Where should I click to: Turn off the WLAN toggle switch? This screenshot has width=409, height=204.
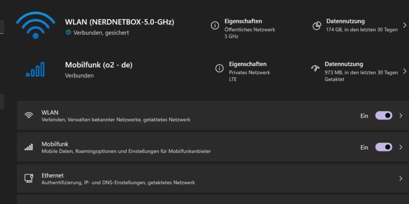(x=383, y=116)
